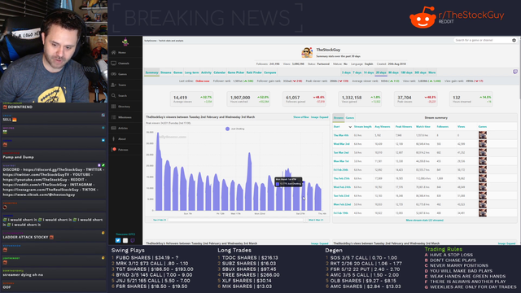The image size is (521, 293).
Task: Click game thumbnail in Fri Feb 19th row
Action: (x=483, y=213)
